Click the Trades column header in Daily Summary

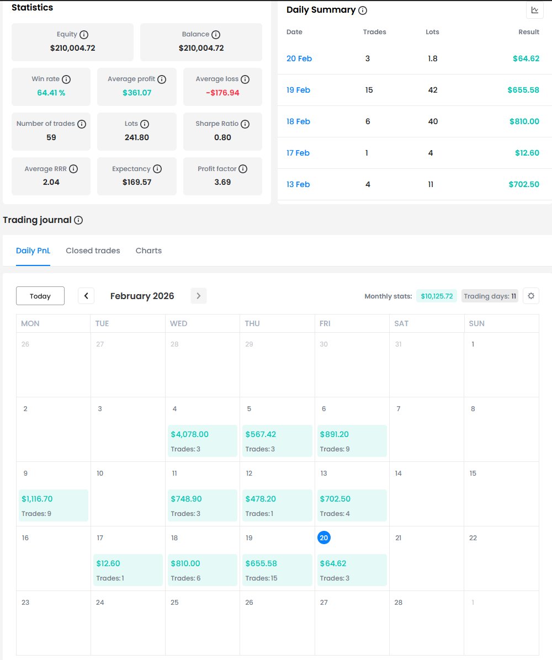[374, 32]
